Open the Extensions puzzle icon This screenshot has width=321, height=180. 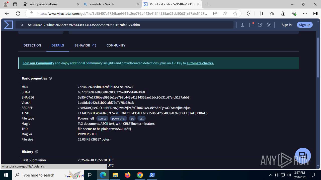click(249, 13)
